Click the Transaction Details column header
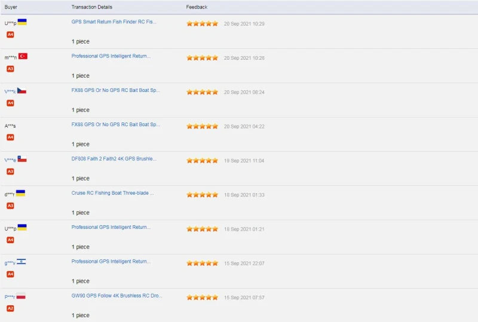Screen dimensions: 478x322 pyautogui.click(x=91, y=7)
